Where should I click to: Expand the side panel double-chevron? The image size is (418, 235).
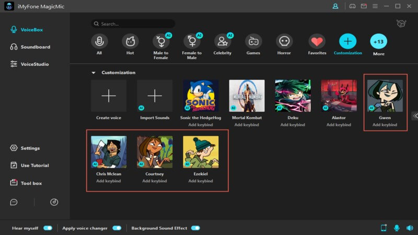(x=415, y=116)
